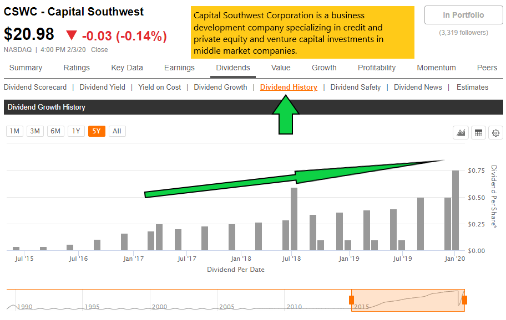Click the In Portfolio button
The height and width of the screenshot is (320, 506).
[463, 16]
